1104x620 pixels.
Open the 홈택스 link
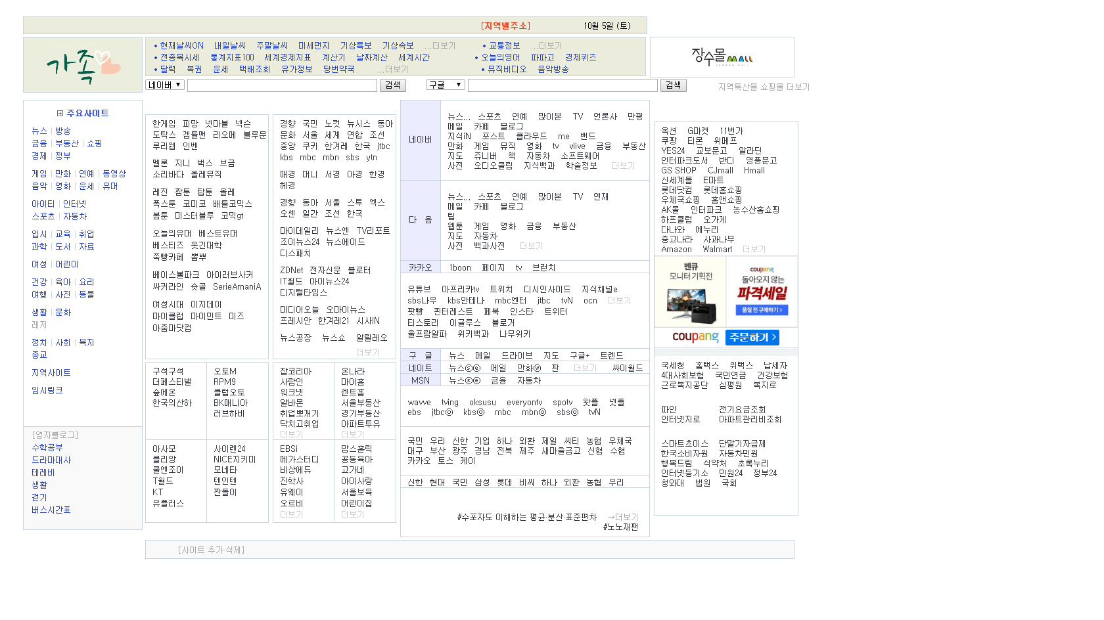(706, 365)
